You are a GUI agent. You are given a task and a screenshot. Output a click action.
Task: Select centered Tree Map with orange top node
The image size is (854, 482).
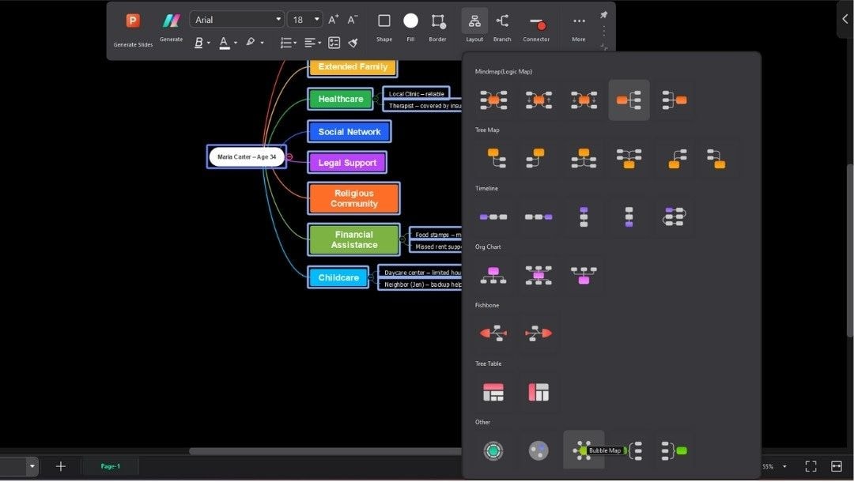point(584,158)
